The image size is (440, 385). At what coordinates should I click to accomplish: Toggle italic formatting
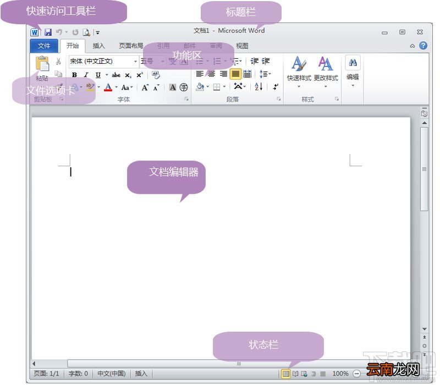[86, 75]
